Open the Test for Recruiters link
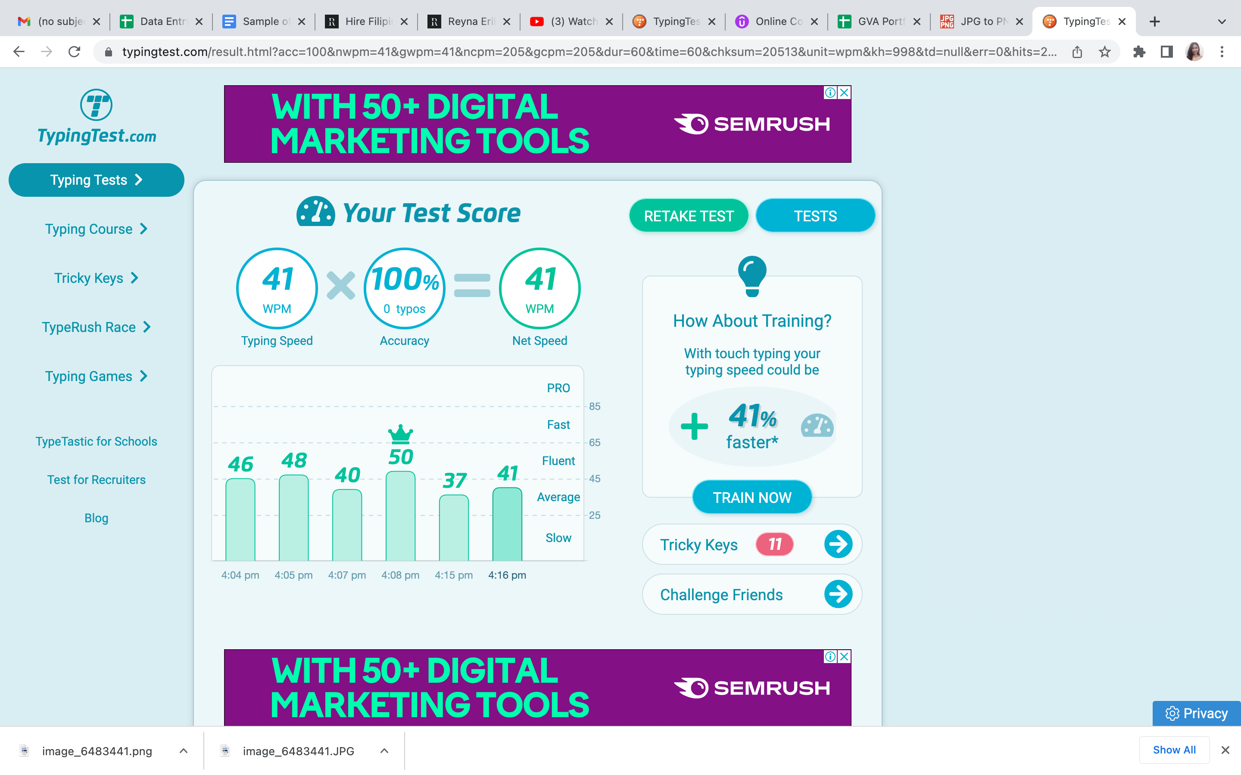Viewport: 1241px width, 775px height. tap(96, 480)
